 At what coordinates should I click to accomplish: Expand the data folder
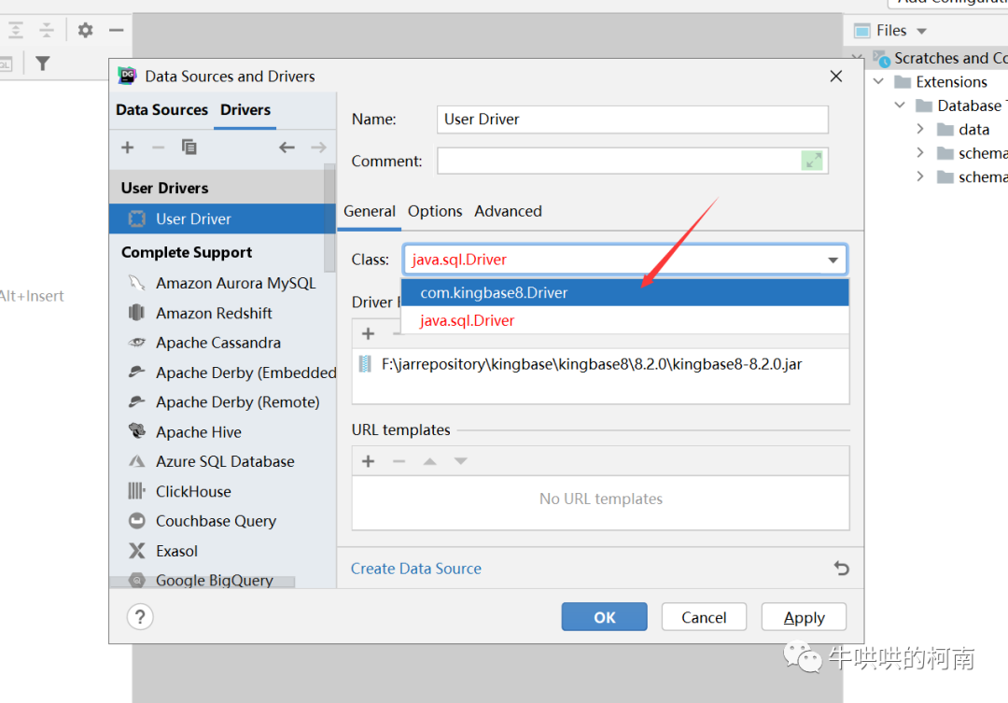[x=920, y=129]
